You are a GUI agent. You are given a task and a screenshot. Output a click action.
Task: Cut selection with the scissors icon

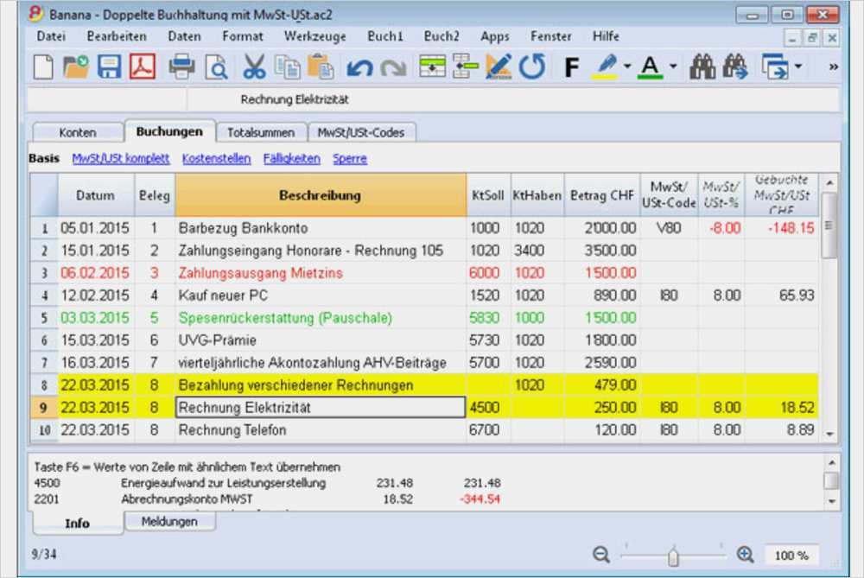click(x=254, y=67)
